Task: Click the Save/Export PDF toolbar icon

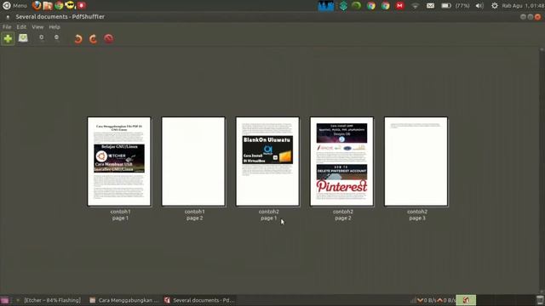Action: pyautogui.click(x=23, y=37)
